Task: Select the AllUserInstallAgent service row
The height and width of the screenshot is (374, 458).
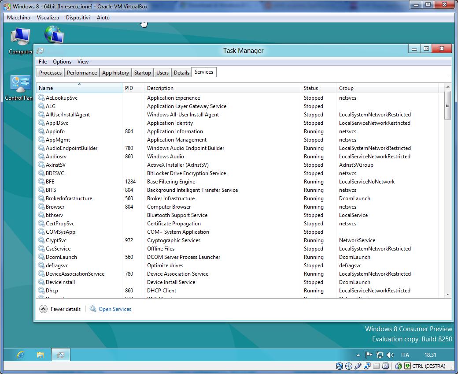Action: coord(237,115)
